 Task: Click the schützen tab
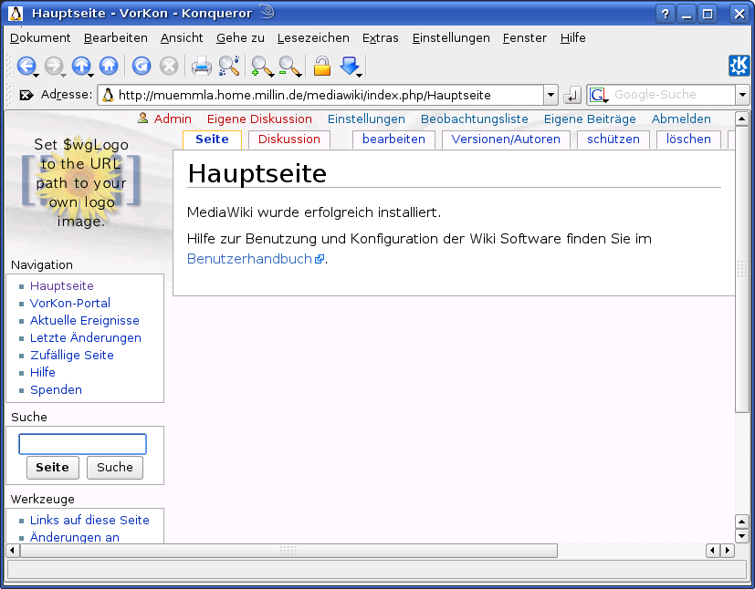(613, 139)
